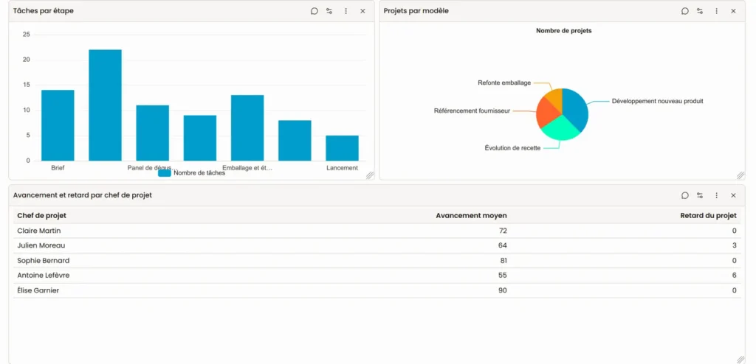Select the Élise Garnier row
This screenshot has height=364, width=756.
pos(377,290)
